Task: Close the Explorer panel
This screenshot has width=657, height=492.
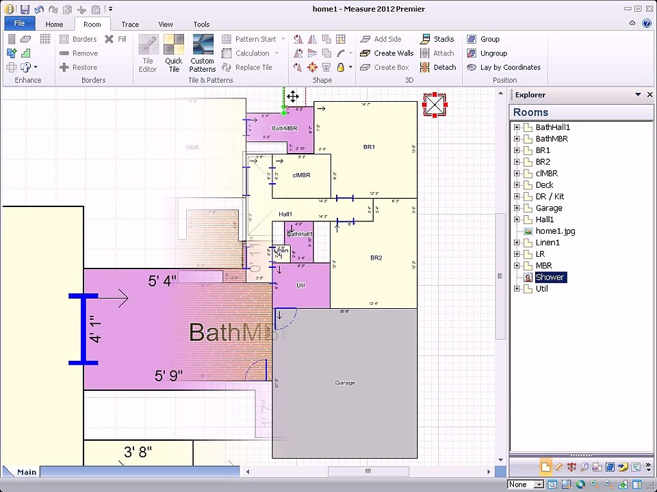Action: 650,95
